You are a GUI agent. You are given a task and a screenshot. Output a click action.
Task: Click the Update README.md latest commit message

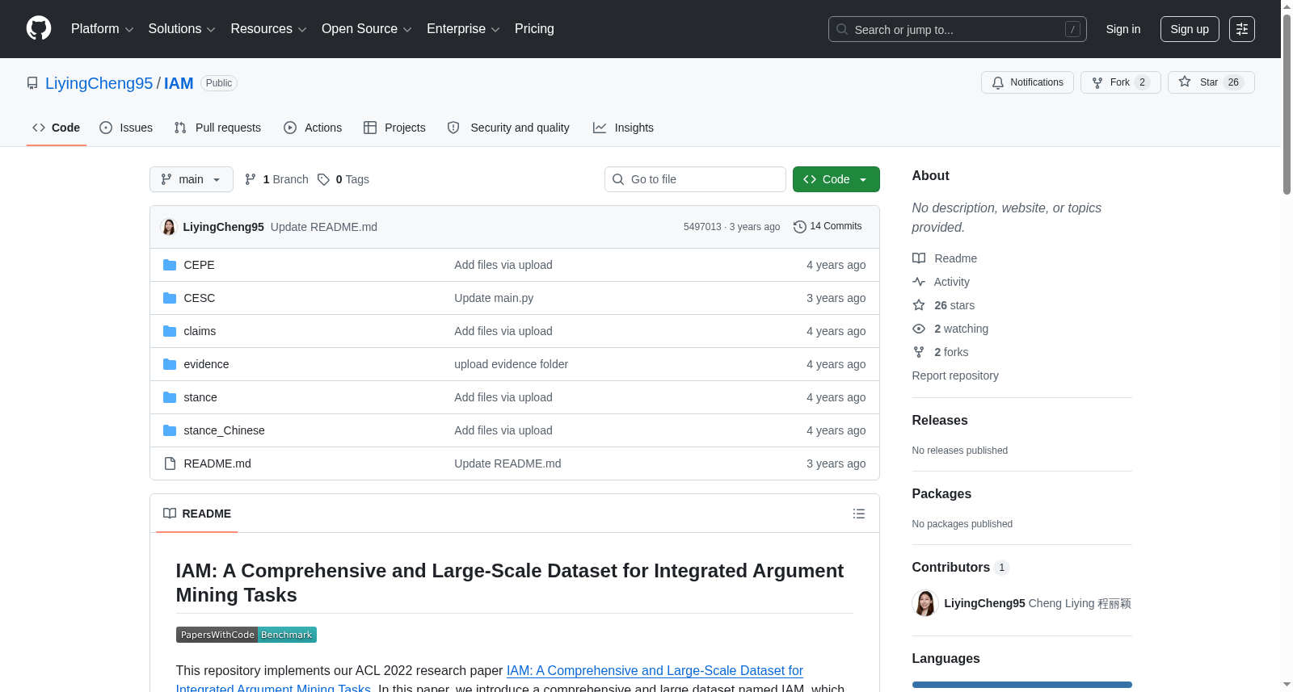pos(324,227)
